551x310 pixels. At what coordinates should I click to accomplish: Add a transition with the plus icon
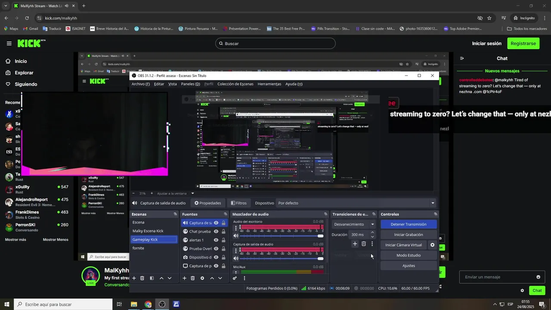pyautogui.click(x=355, y=244)
